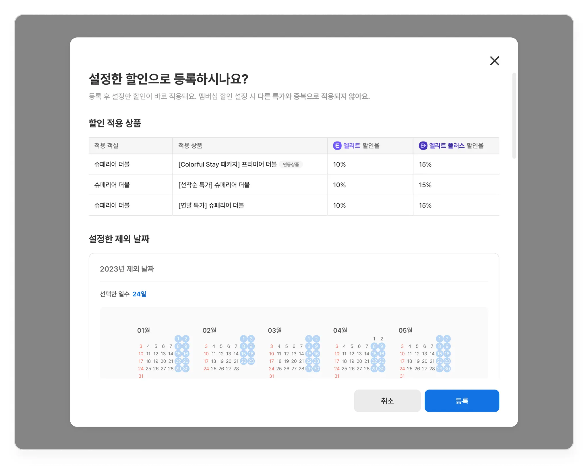Select the [선착순 특가] 슈페리어 더블 row

click(214, 185)
